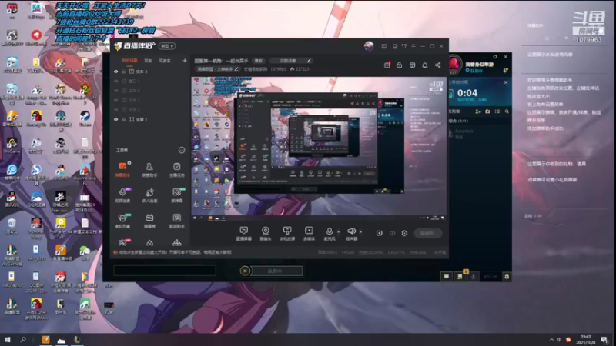Toggle visibility of 文本 2 source

pyautogui.click(x=116, y=110)
